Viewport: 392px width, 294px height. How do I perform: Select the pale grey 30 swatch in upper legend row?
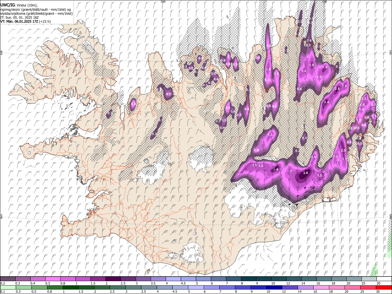coord(384,279)
